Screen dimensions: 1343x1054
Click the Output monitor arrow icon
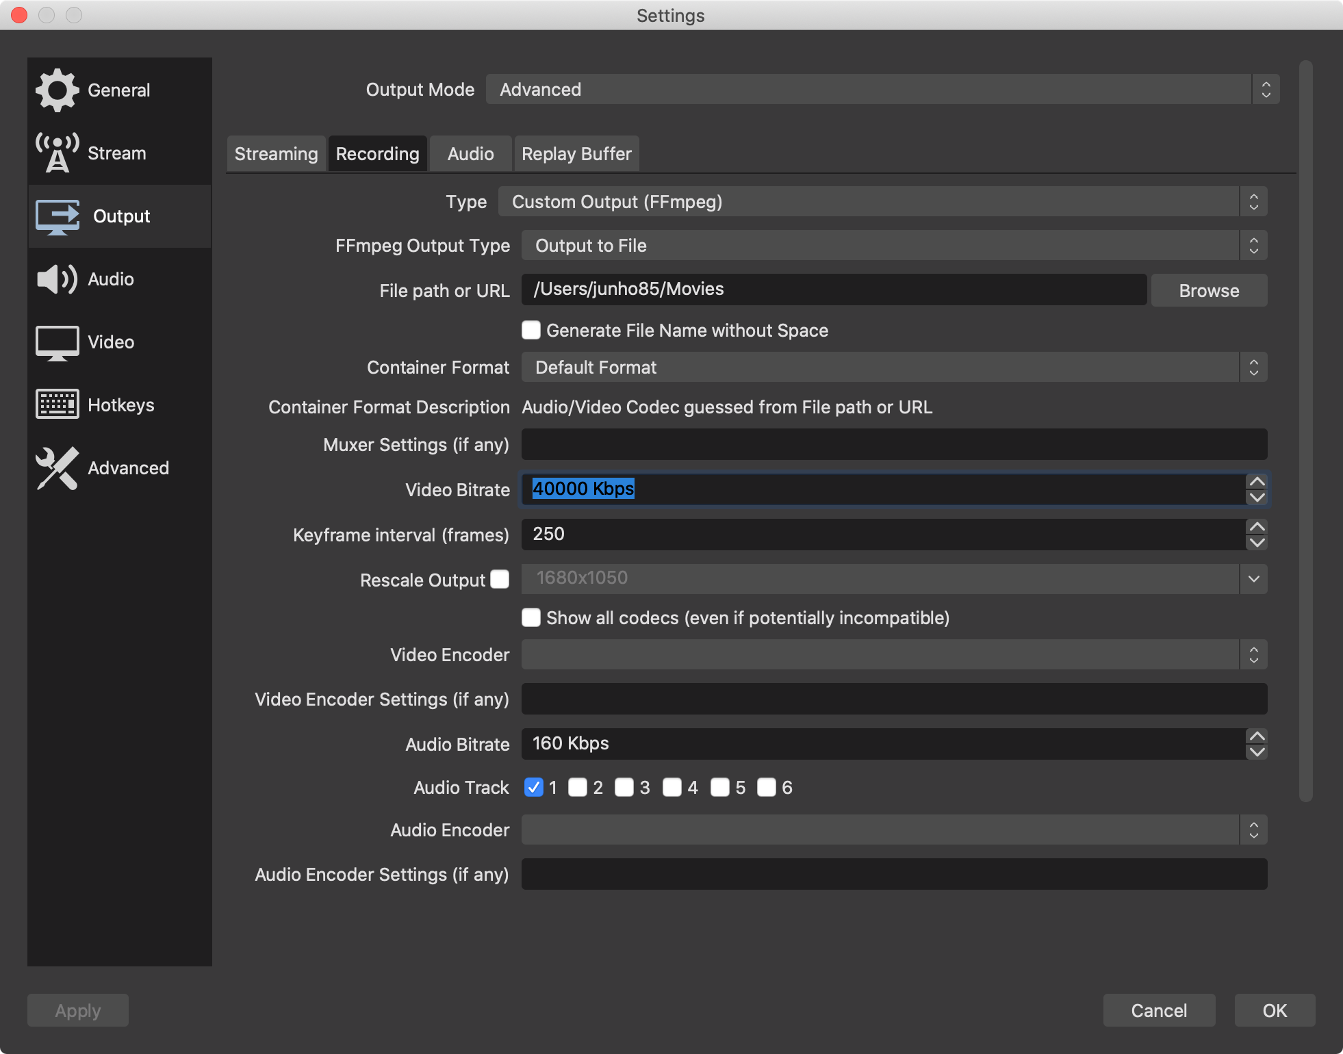[x=57, y=216]
